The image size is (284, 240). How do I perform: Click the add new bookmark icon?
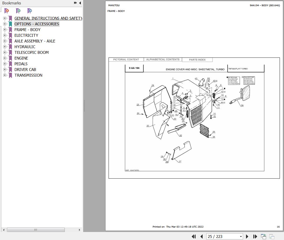[x=18, y=11]
